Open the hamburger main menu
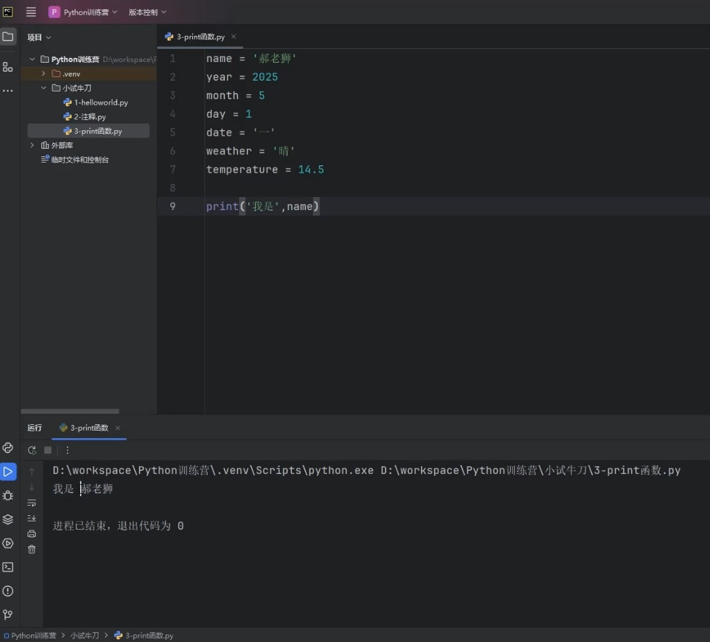Viewport: 710px width, 642px height. tap(31, 12)
